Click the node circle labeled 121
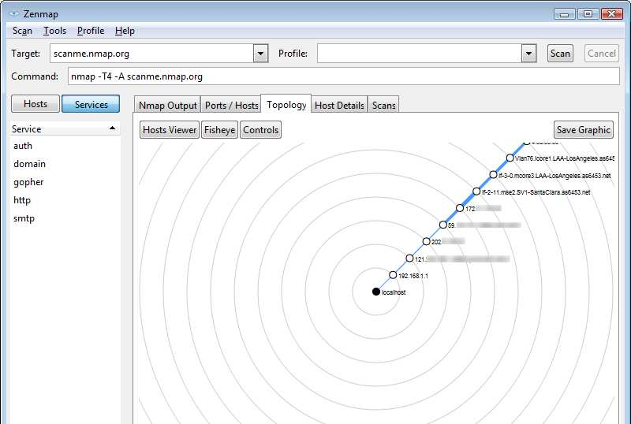 tap(409, 258)
